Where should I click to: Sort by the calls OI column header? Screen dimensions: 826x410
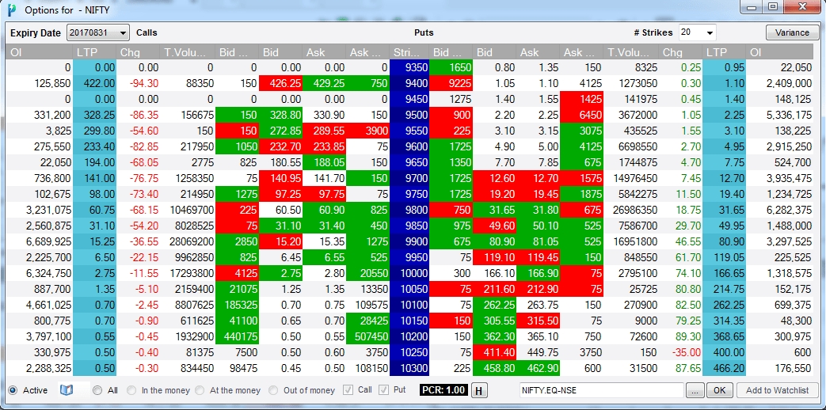39,52
